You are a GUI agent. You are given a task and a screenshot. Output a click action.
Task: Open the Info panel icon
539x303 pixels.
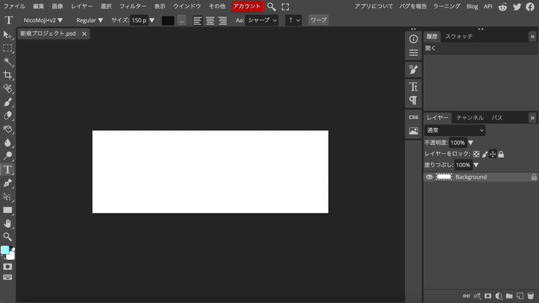point(414,39)
